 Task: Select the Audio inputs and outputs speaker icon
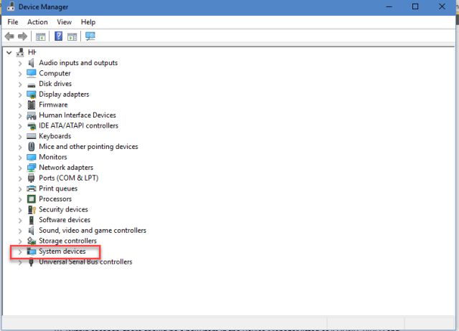(32, 63)
